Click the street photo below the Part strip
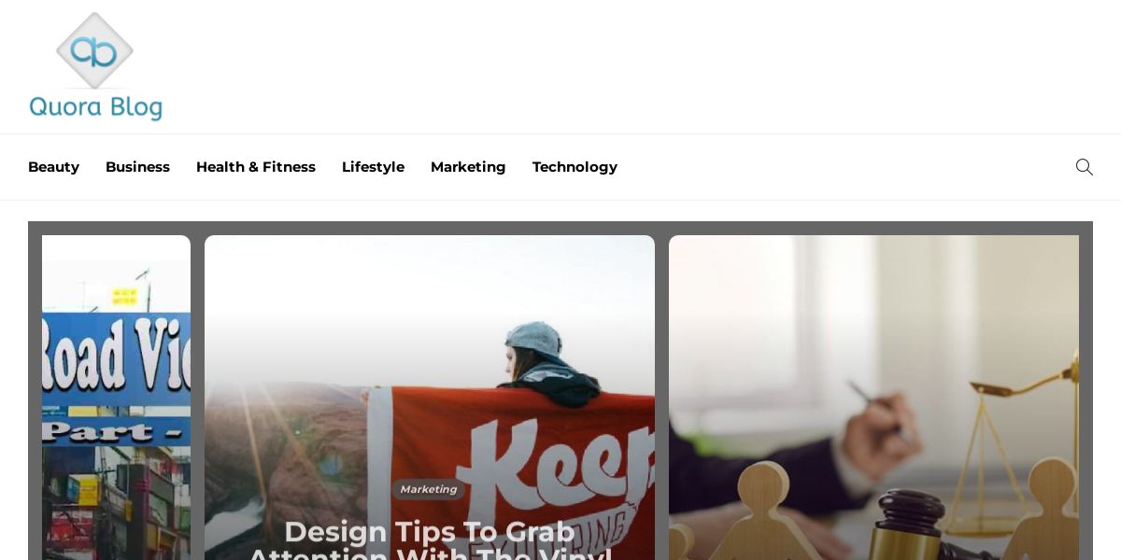 (x=116, y=503)
